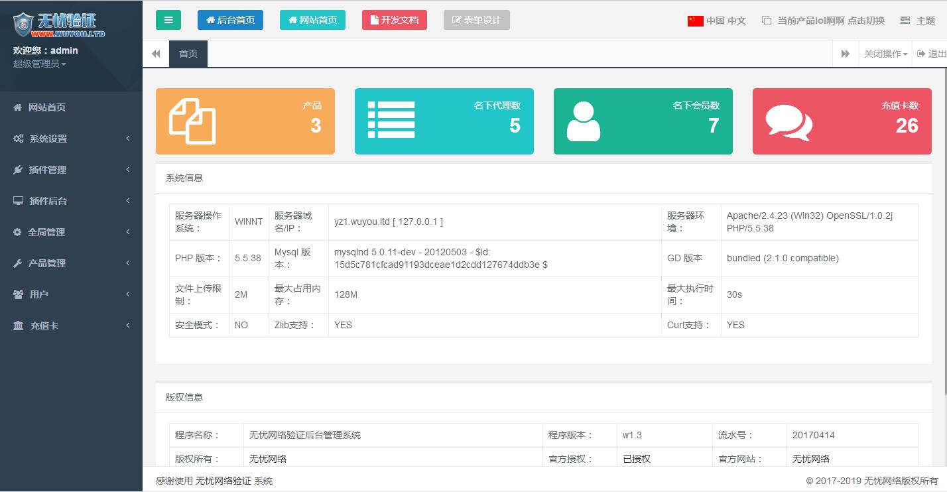Image resolution: width=947 pixels, height=492 pixels.
Task: Click the China flag language icon
Action: pyautogui.click(x=695, y=21)
